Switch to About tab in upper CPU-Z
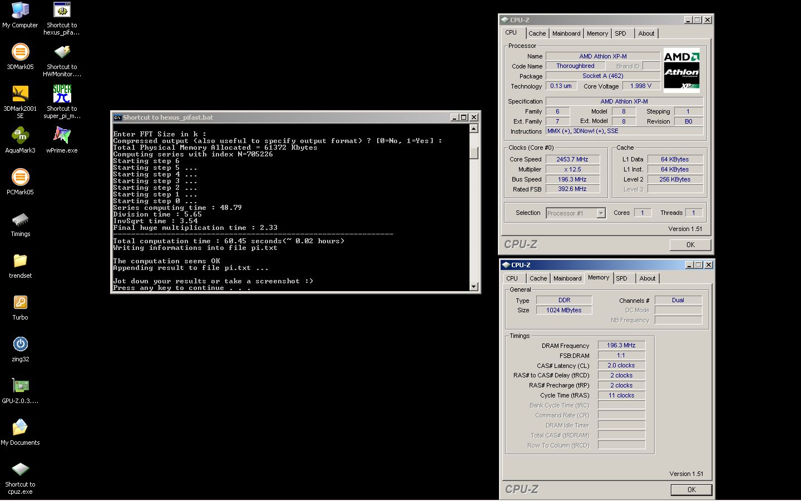 tap(646, 33)
